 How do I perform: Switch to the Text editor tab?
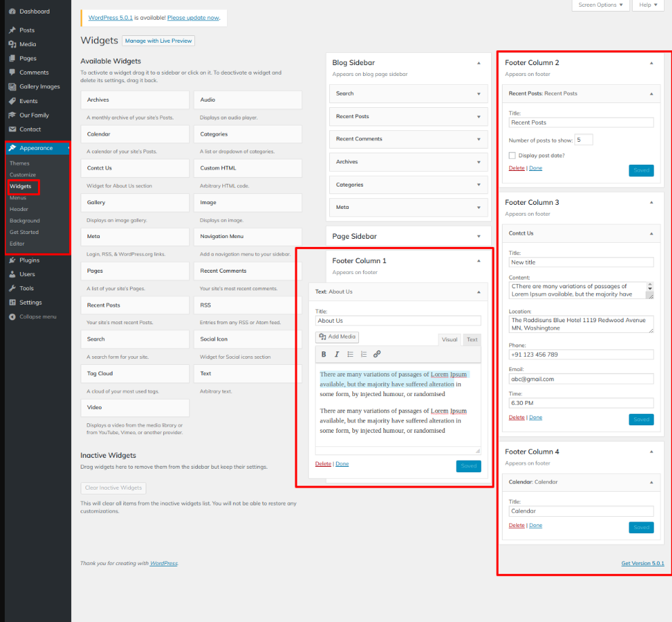(x=472, y=340)
